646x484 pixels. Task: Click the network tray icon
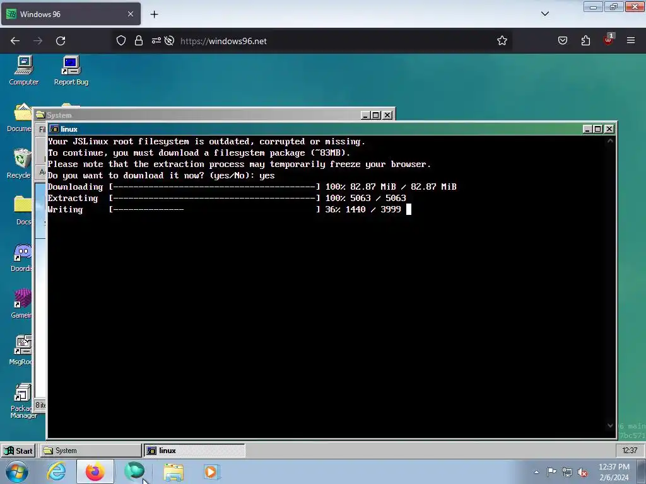[x=567, y=472]
